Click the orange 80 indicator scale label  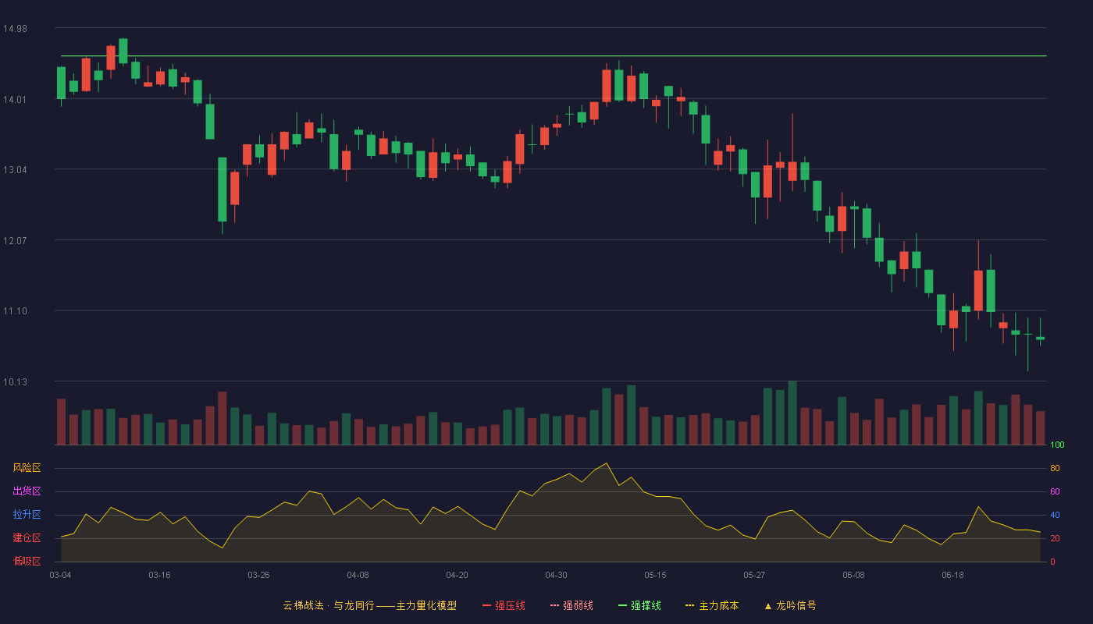click(x=1055, y=469)
